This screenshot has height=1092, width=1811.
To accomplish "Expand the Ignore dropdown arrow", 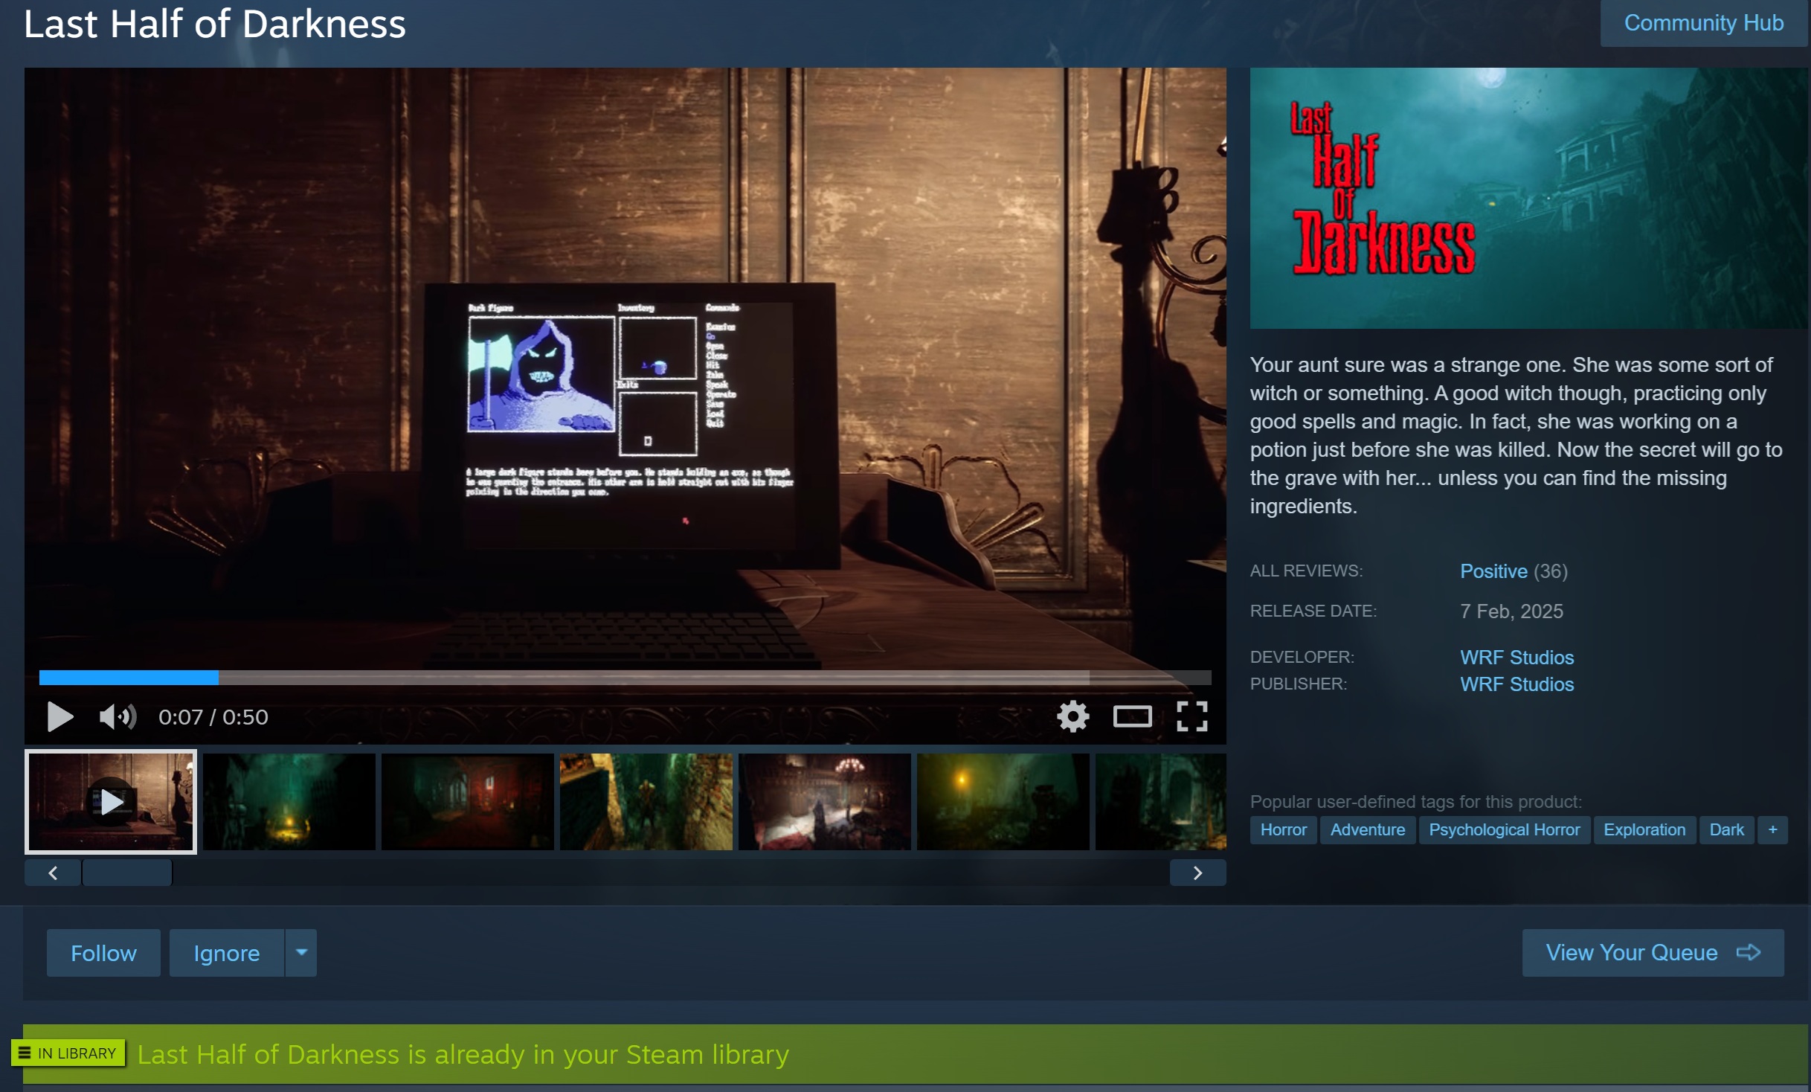I will 301,952.
